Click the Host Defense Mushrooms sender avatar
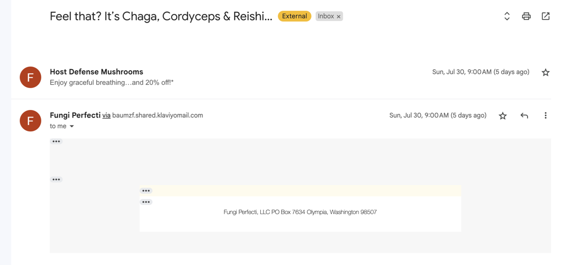Screen dimensions: 564x265 coord(30,77)
